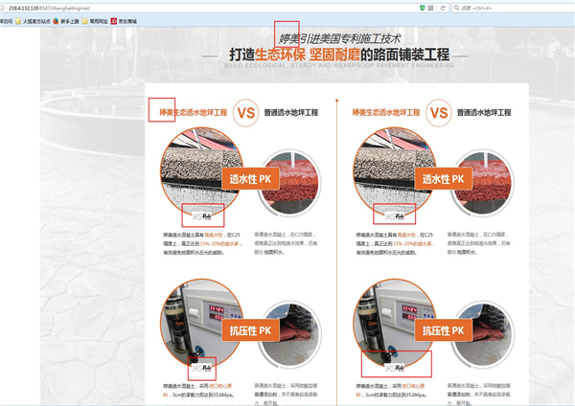
Task: Open the 京东商城 bookmark
Action: coord(124,20)
